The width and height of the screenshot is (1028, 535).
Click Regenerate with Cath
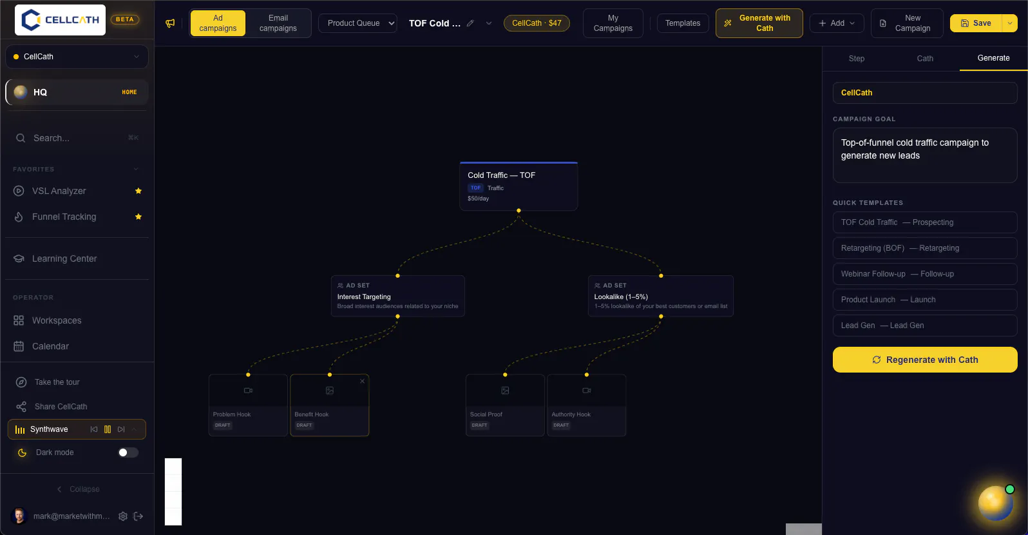coord(925,360)
